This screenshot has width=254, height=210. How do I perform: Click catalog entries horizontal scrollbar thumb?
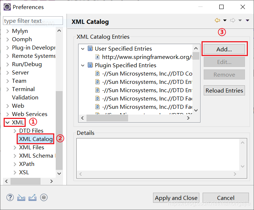[107, 118]
